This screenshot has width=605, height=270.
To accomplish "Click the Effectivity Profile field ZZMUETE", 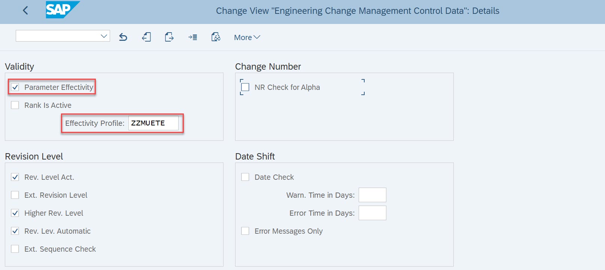I will pos(153,123).
